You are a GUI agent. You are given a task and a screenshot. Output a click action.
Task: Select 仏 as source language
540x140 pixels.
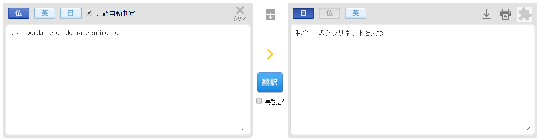[18, 13]
